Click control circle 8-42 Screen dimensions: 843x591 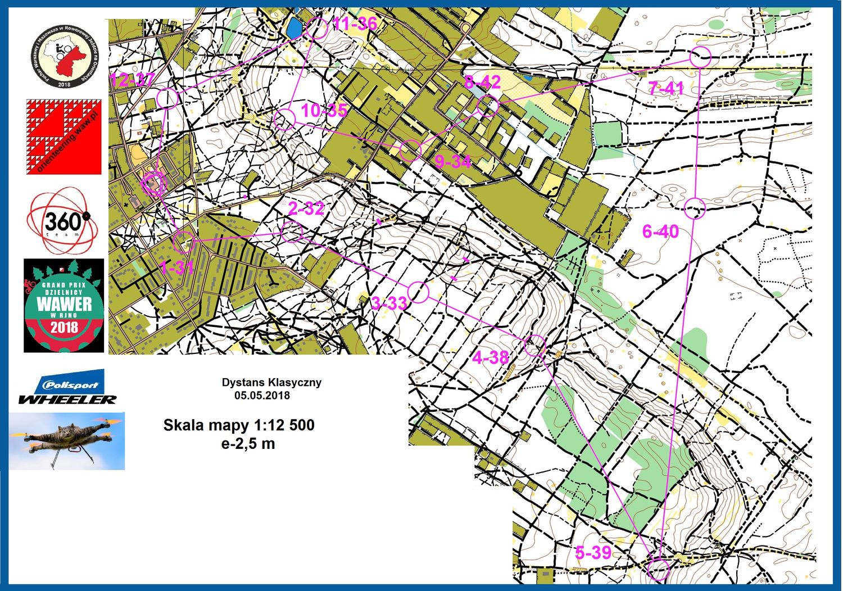coord(487,106)
